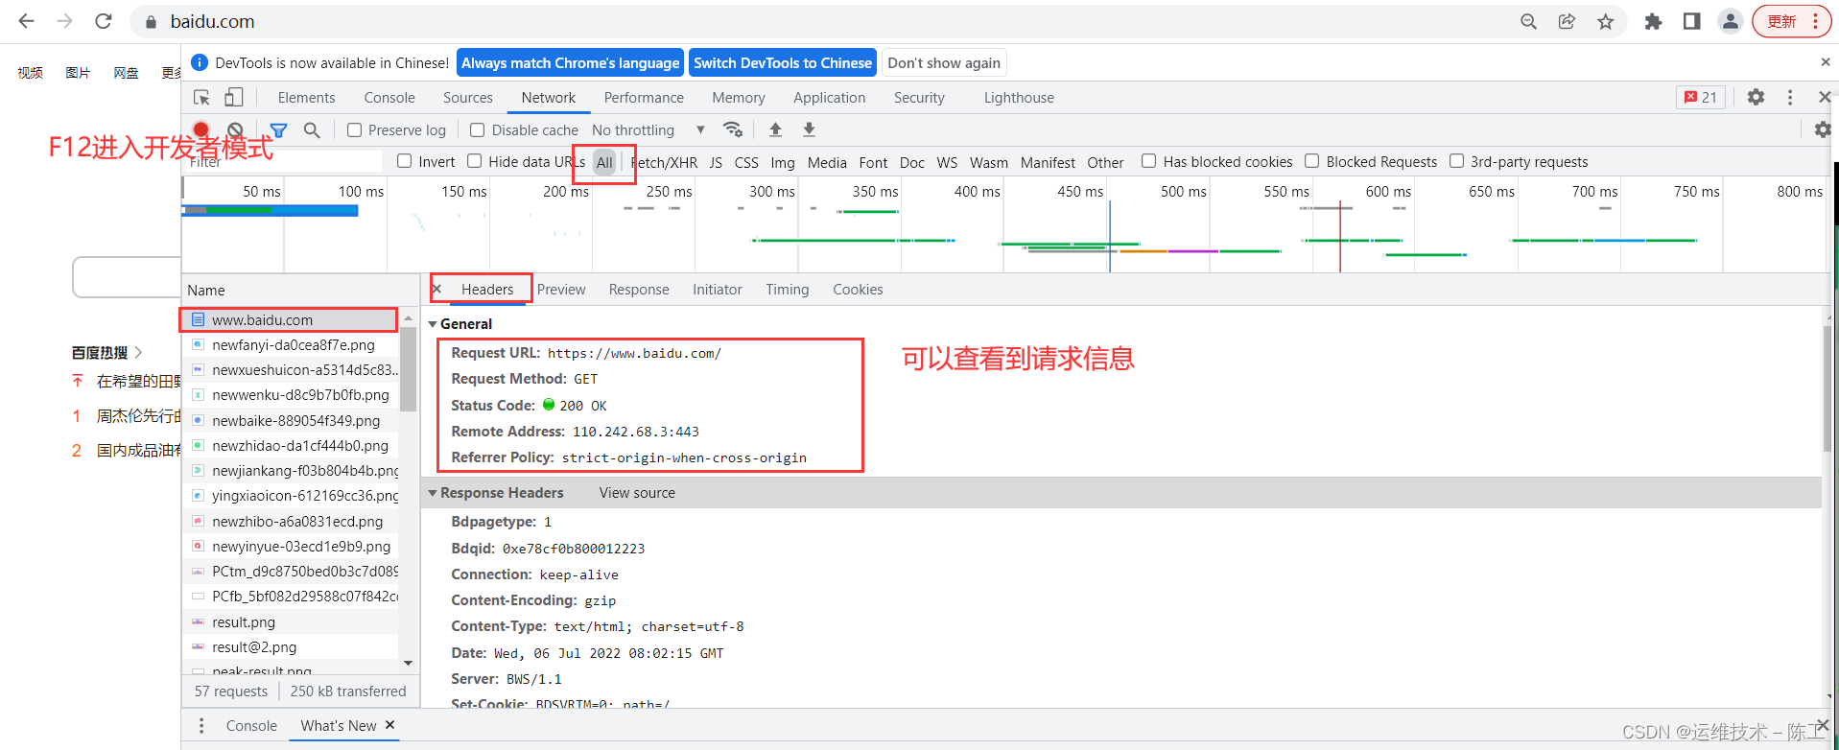
Task: Bookmark the page with star icon
Action: point(1605,21)
